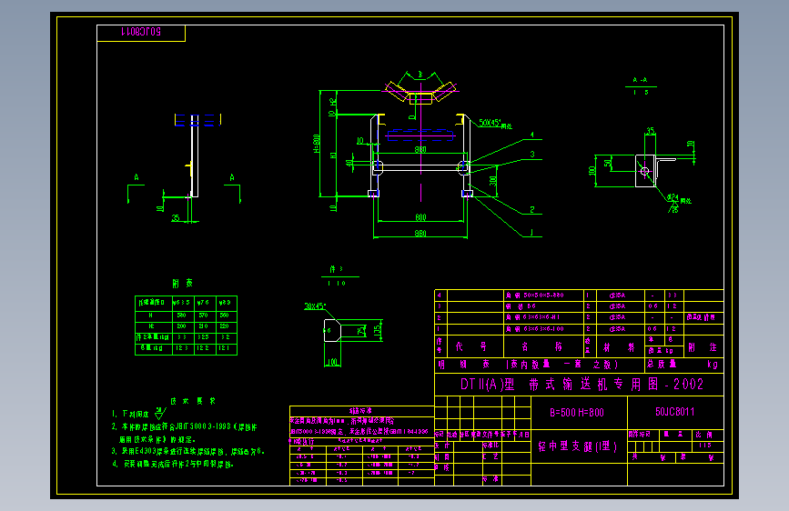Select the 50X45° chamfer annotation
789x511 pixels.
coord(495,124)
